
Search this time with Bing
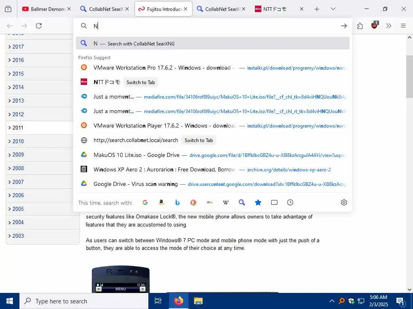point(177,202)
